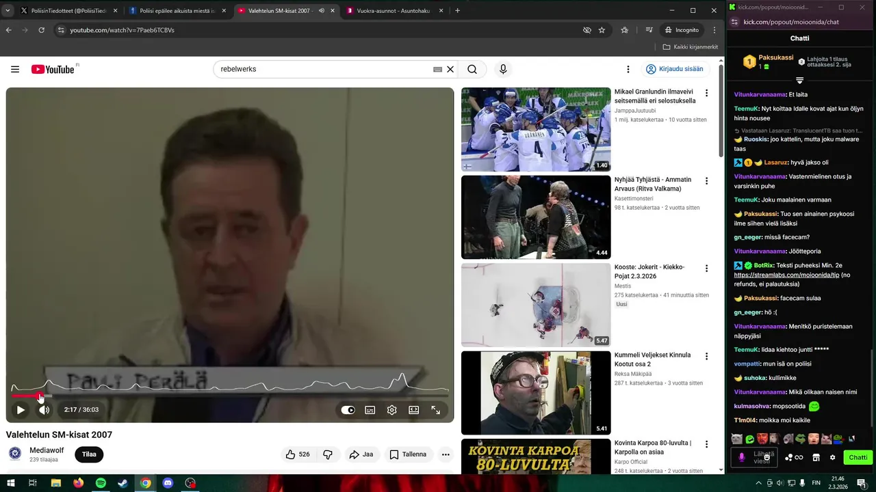This screenshot has width=876, height=492.
Task: Open options for Kummeli Veljekset Kinnula video
Action: coord(707,357)
